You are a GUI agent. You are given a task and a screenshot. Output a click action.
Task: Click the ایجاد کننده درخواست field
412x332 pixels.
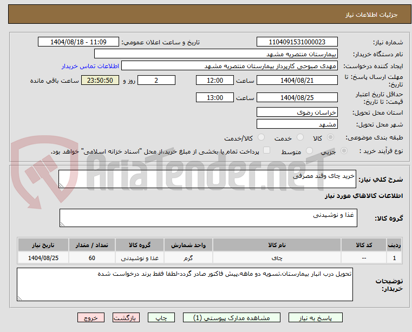(x=230, y=66)
